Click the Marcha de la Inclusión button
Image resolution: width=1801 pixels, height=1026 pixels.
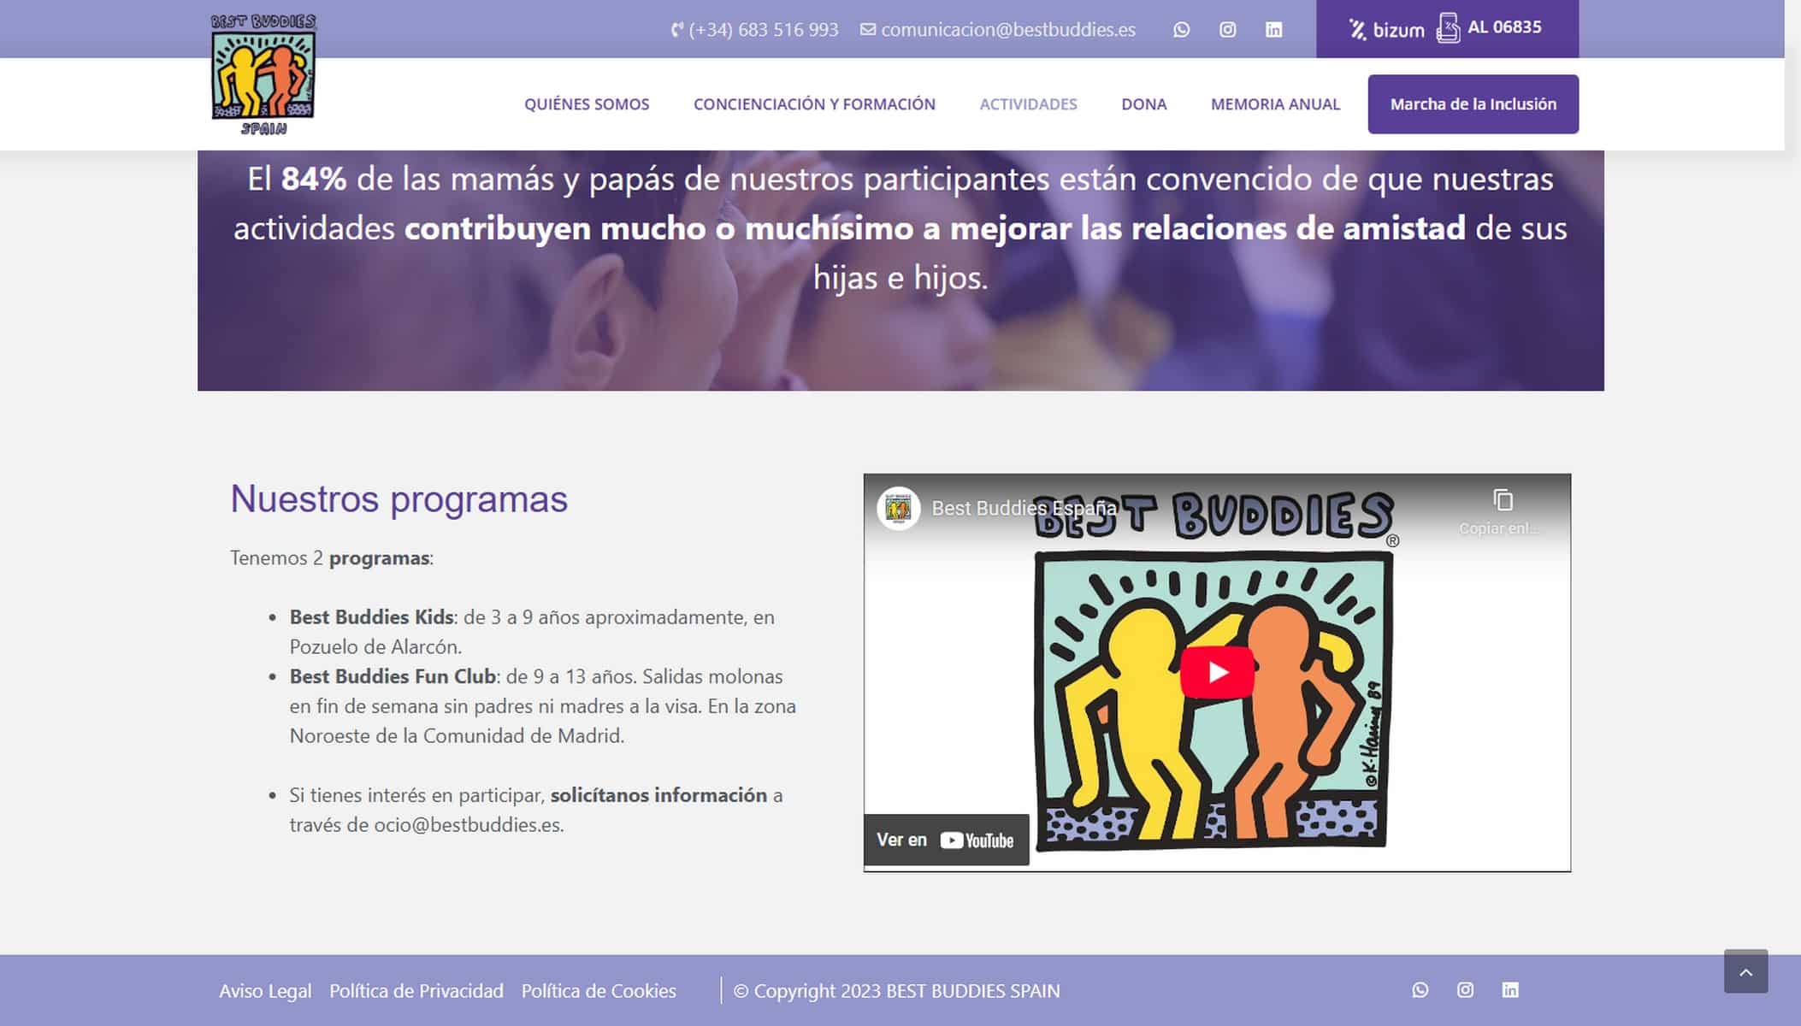(x=1473, y=104)
